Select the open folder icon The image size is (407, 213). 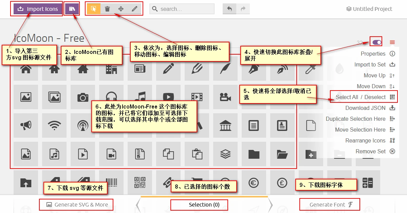pos(282,154)
